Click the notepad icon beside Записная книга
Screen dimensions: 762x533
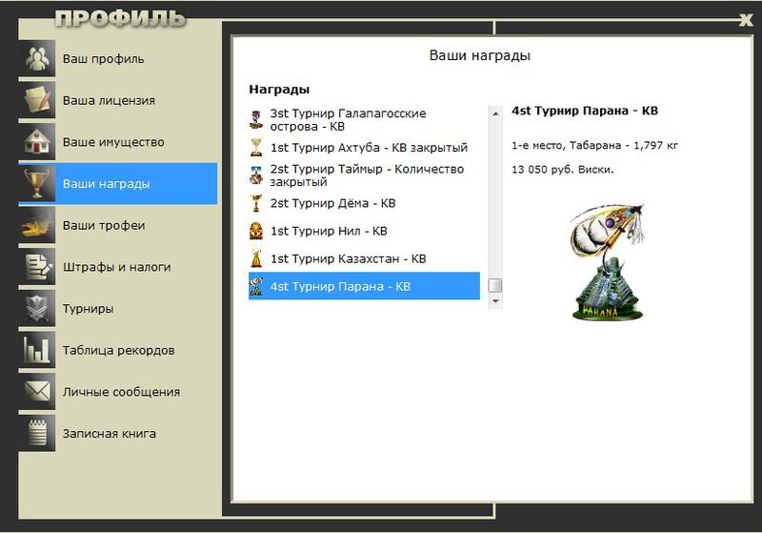click(x=37, y=433)
